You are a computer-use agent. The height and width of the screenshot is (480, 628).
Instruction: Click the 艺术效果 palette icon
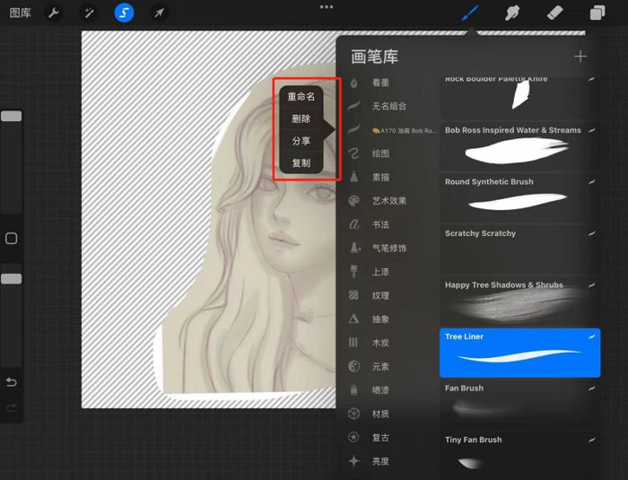[x=353, y=201]
